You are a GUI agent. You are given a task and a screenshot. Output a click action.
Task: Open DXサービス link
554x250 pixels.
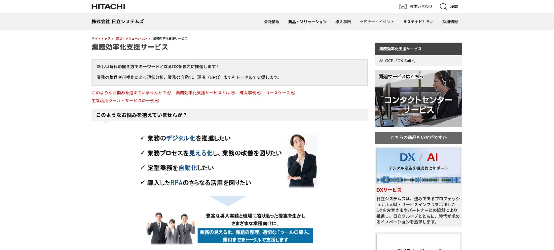[x=389, y=190]
